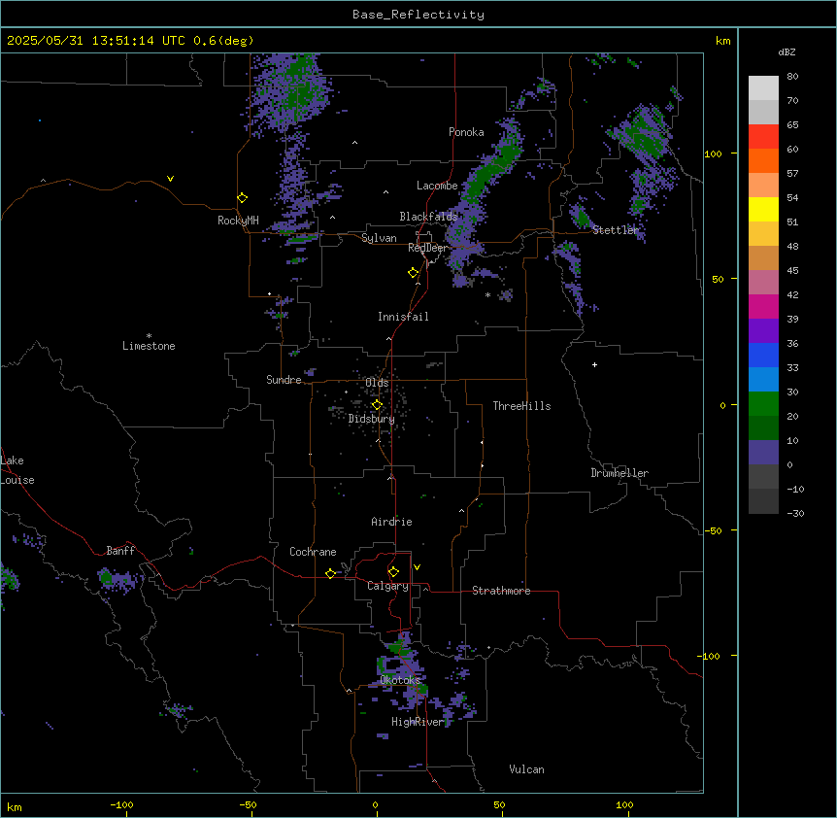This screenshot has width=837, height=818.
Task: Click the yellow diamond marker south of RedDeer
Action: 414,273
